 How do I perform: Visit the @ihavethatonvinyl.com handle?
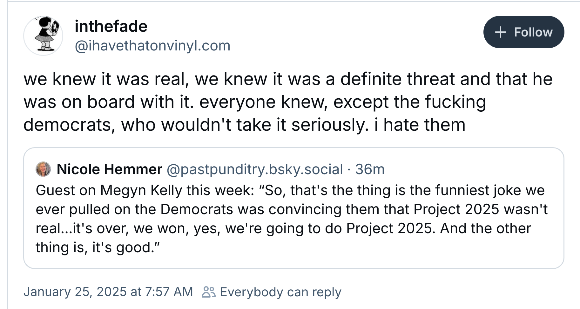tap(152, 46)
